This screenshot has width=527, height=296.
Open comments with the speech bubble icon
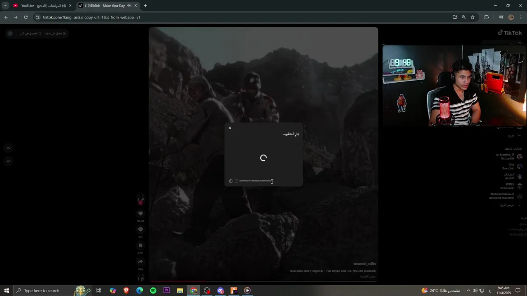pyautogui.click(x=140, y=229)
